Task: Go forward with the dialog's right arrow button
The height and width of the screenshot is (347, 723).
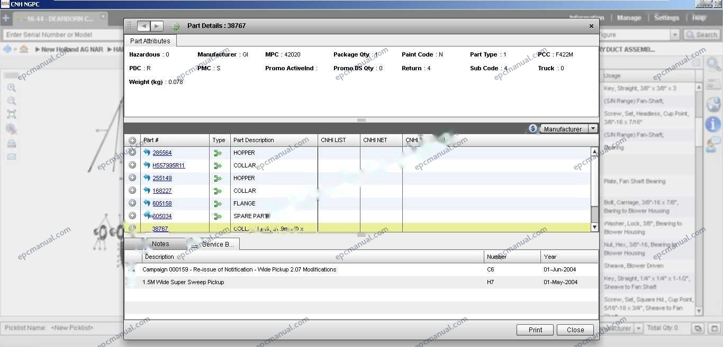Action: (x=157, y=26)
